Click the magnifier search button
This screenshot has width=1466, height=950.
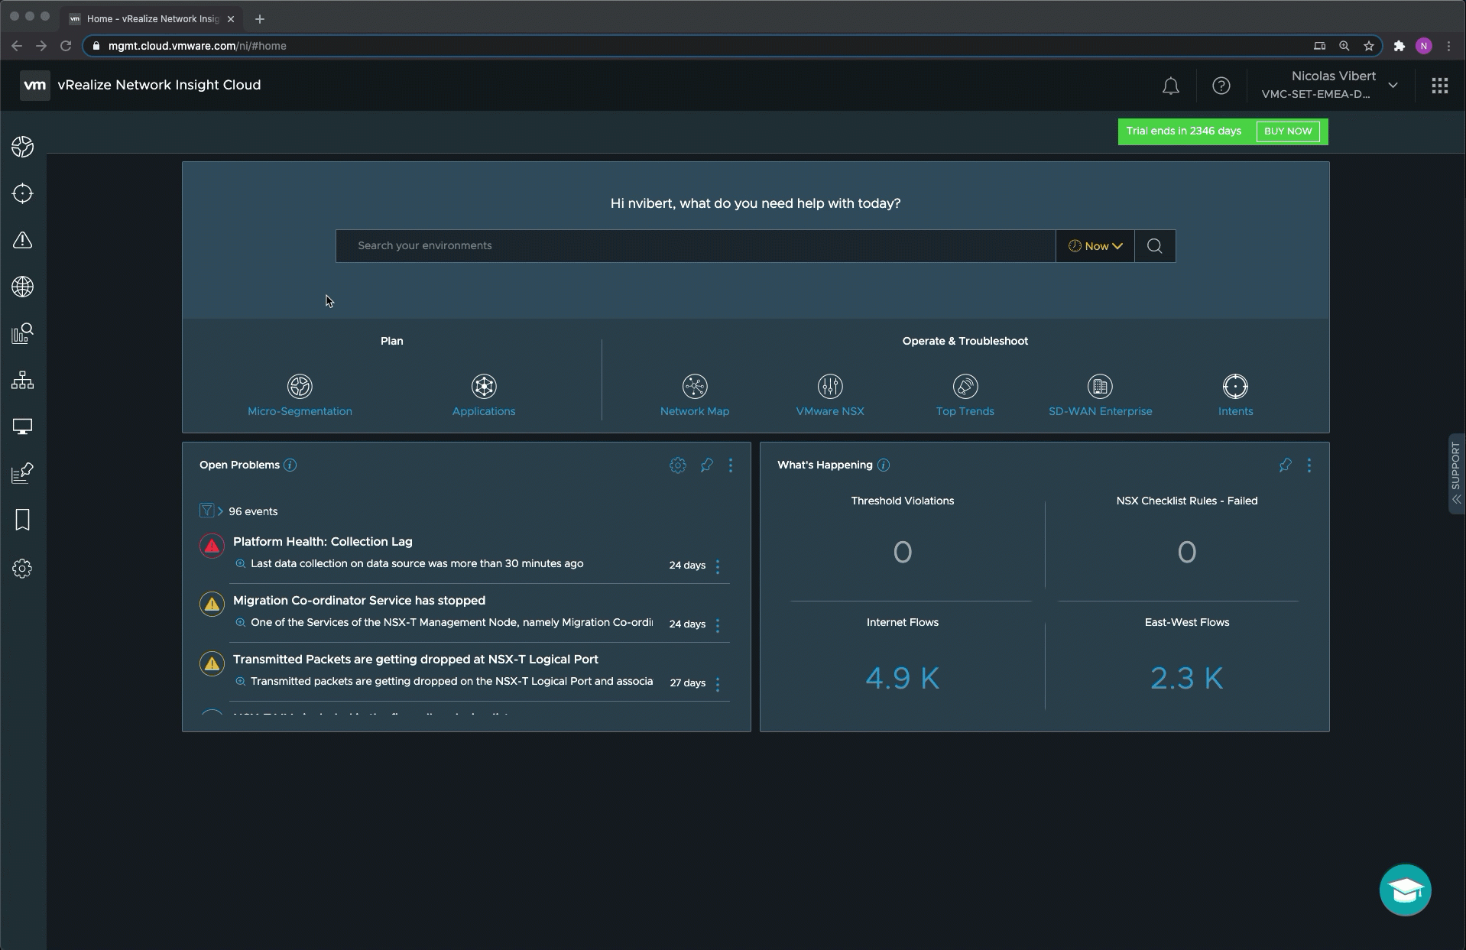coord(1154,246)
